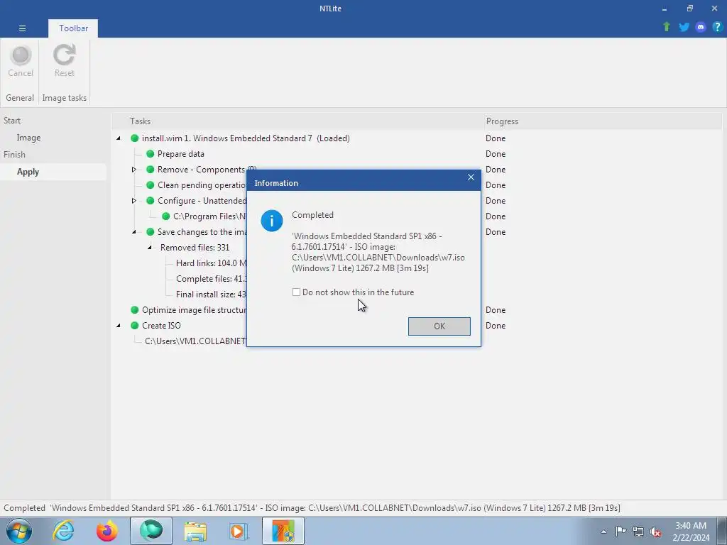The width and height of the screenshot is (727, 545).
Task: Click the network tray icon
Action: (638, 531)
